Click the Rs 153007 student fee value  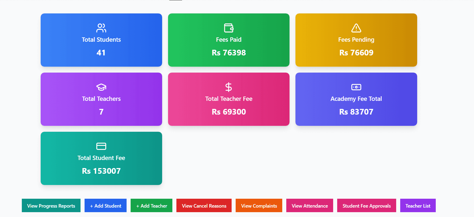(x=101, y=171)
